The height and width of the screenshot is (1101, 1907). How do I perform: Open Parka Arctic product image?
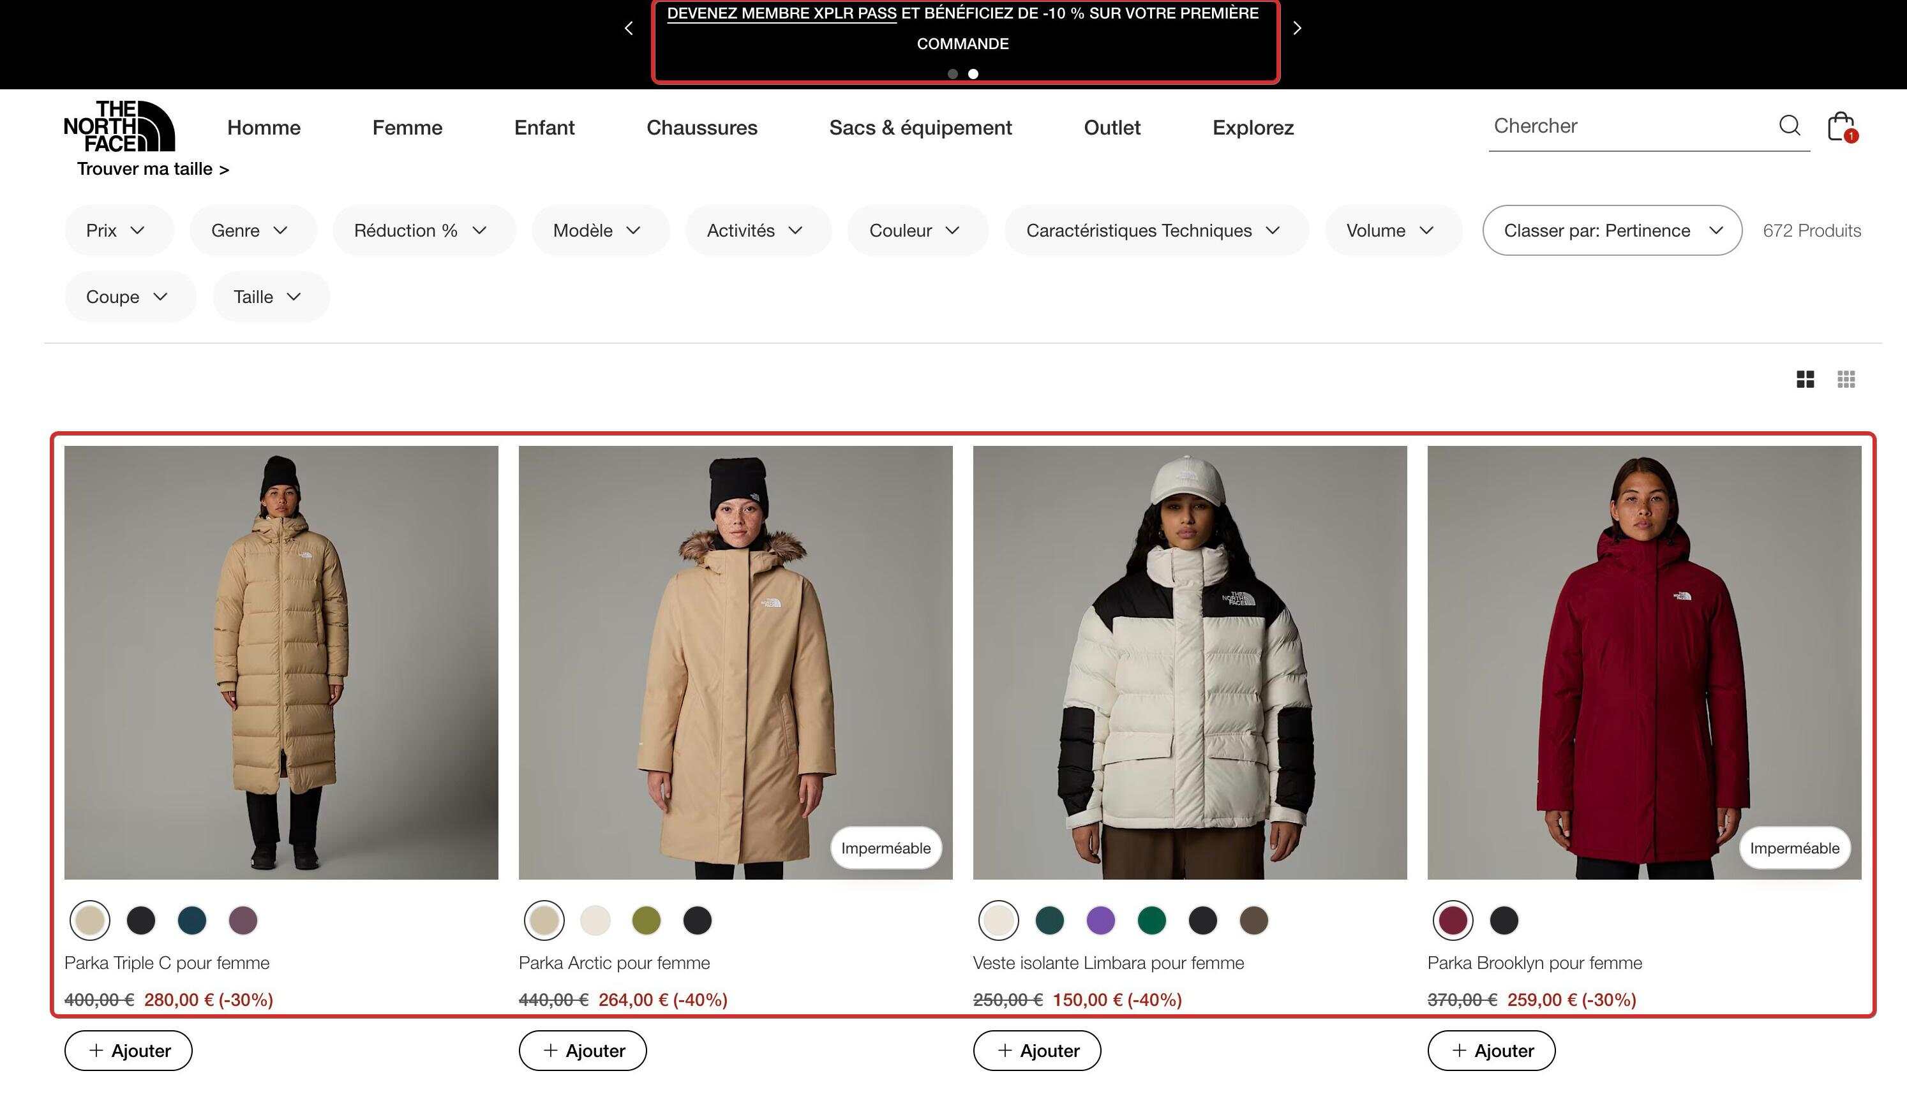click(x=735, y=662)
